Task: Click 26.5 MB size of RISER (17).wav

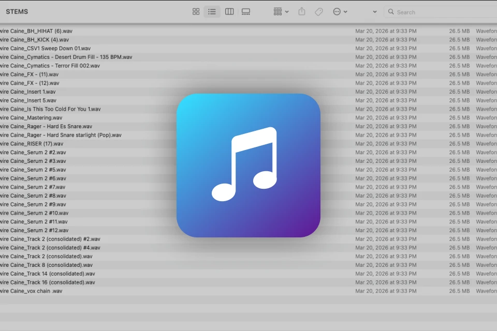Action: [459, 143]
